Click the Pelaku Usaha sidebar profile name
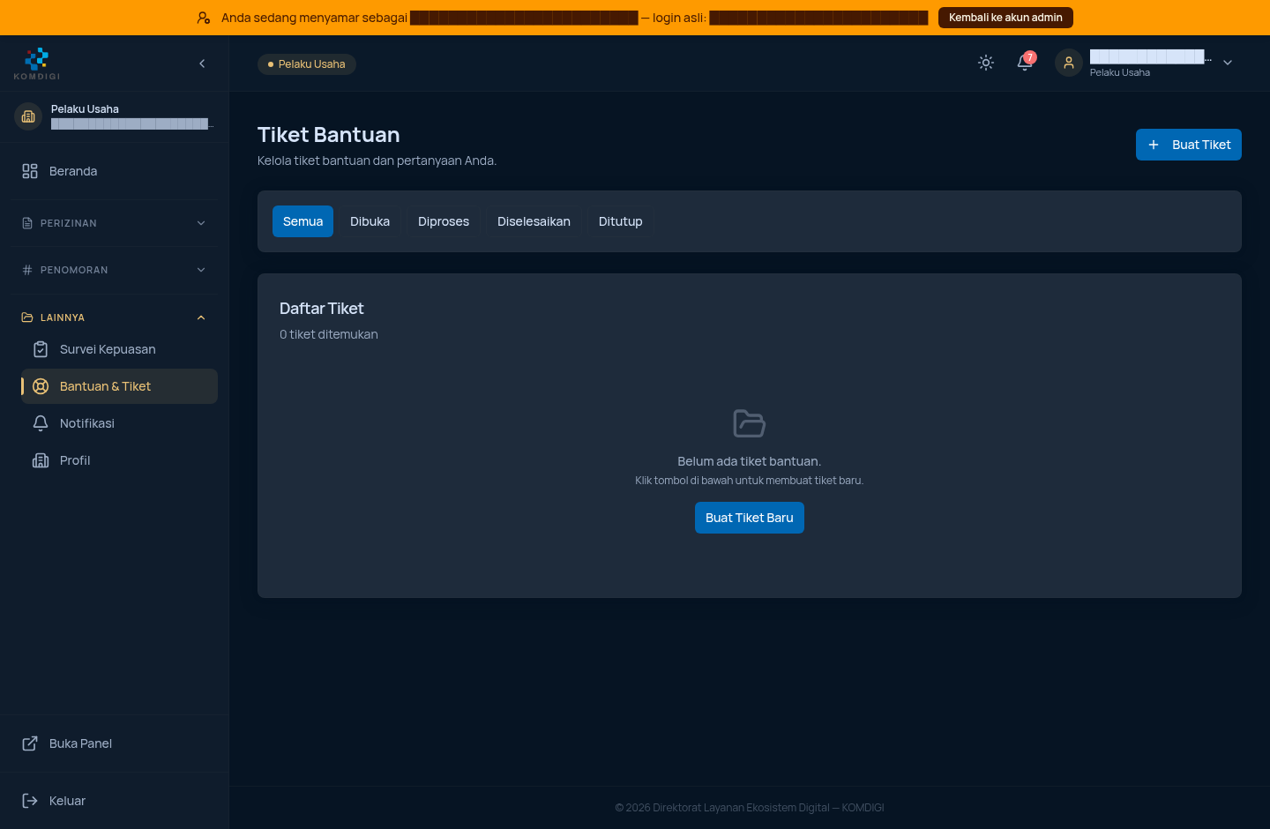This screenshot has height=829, width=1270. pyautogui.click(x=85, y=109)
